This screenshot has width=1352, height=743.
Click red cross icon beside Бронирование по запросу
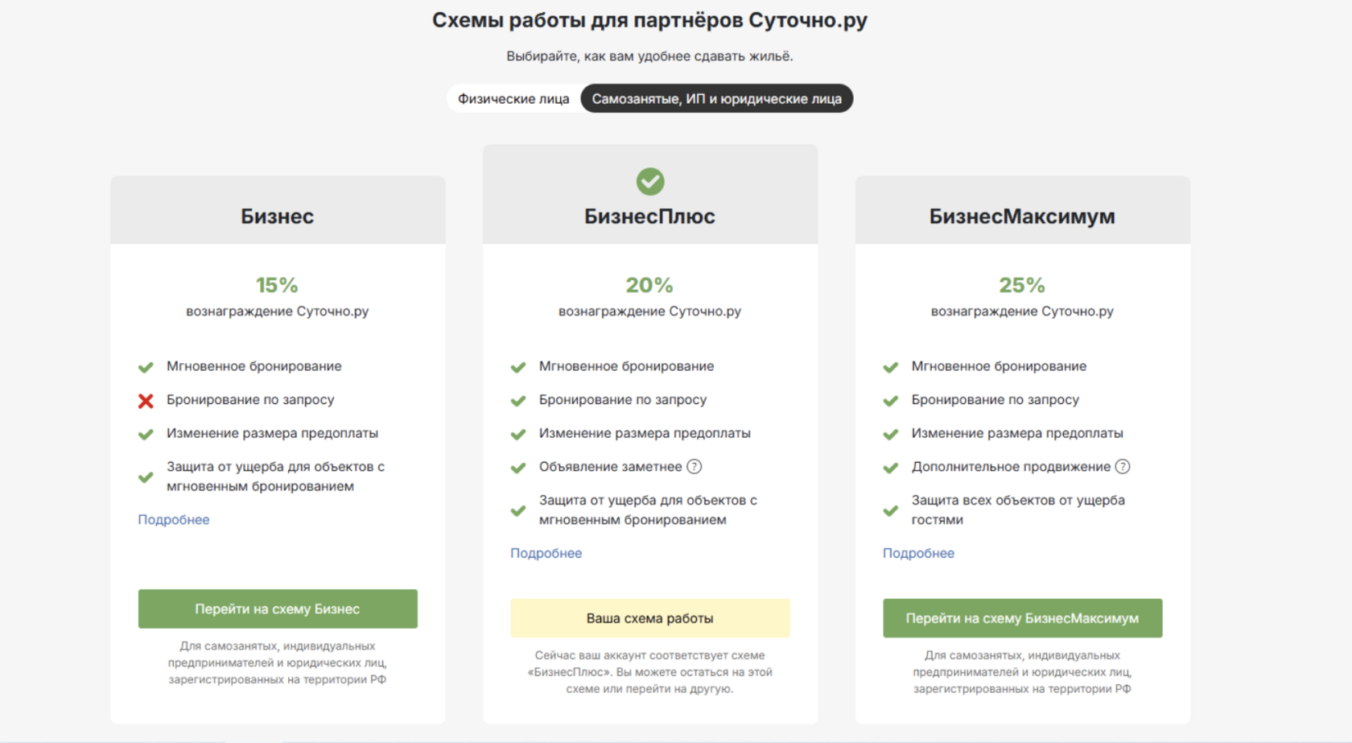tap(146, 401)
